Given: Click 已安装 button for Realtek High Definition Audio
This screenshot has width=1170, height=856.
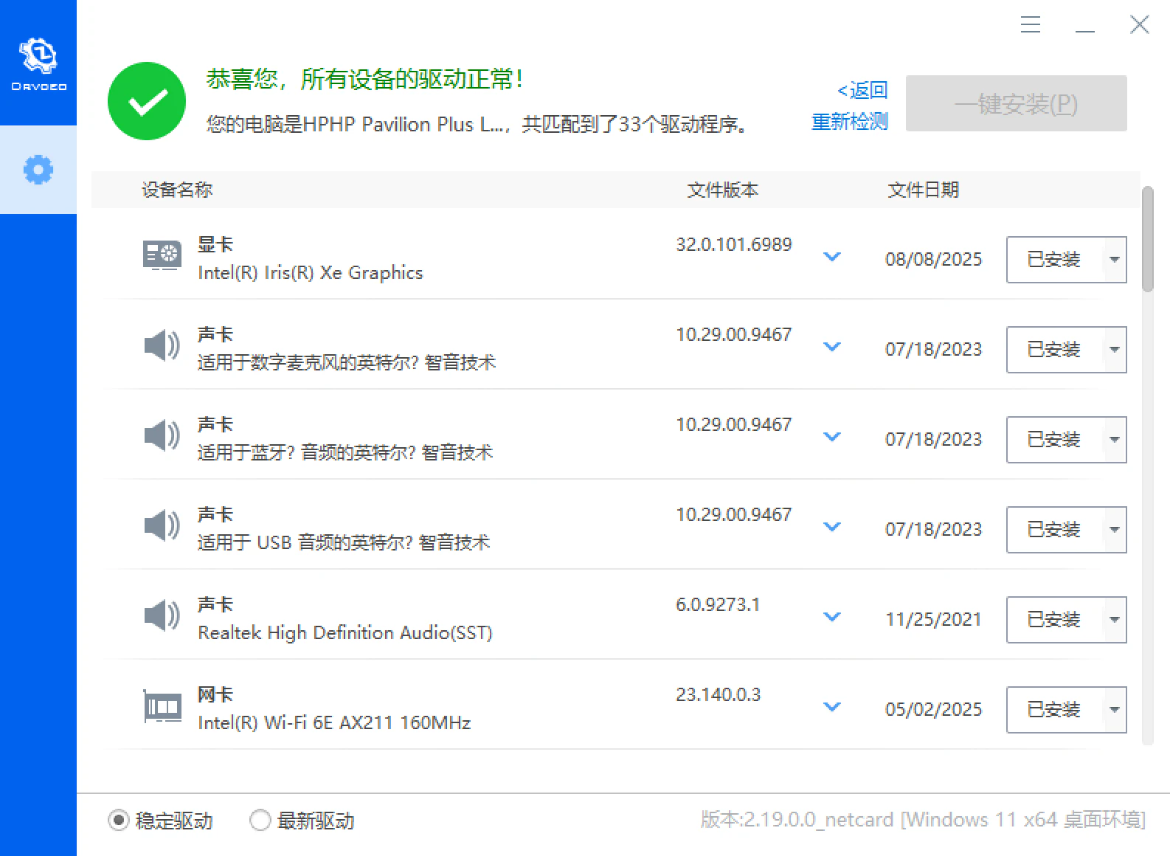Looking at the screenshot, I should pyautogui.click(x=1054, y=620).
